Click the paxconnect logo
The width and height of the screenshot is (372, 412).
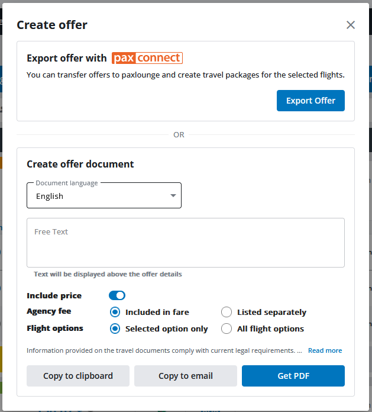pos(147,58)
